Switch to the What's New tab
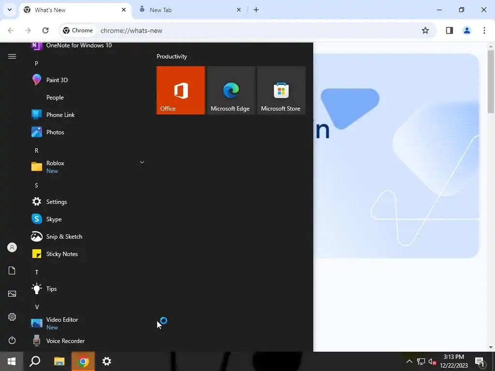The width and height of the screenshot is (495, 371). coord(76,10)
